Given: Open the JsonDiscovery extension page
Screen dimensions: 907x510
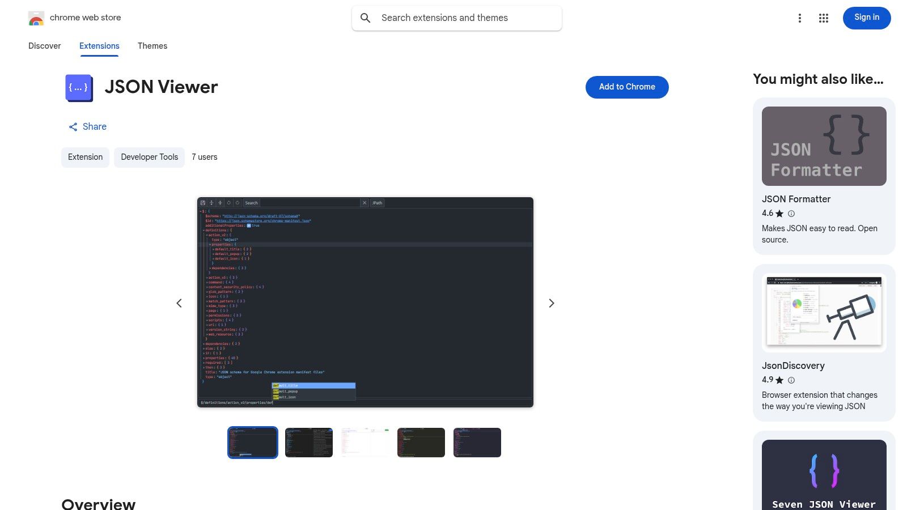Looking at the screenshot, I should coord(823,312).
